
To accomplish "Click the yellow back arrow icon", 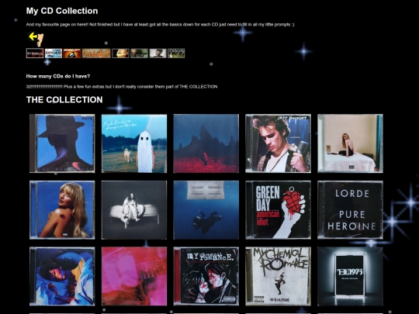I will pos(36,39).
